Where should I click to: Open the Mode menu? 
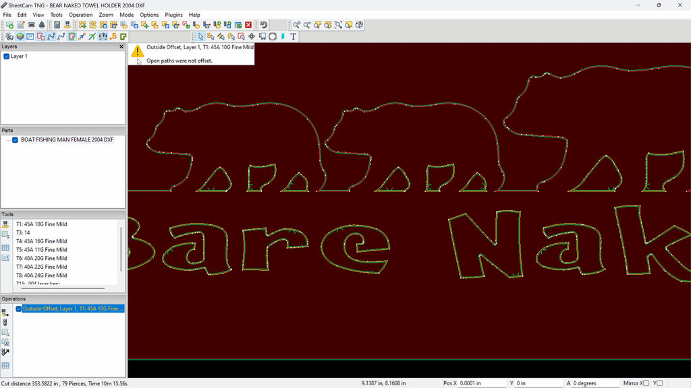coord(126,15)
